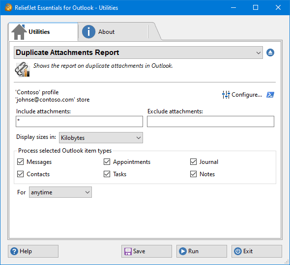Uncheck the Messages checkbox
This screenshot has width=290, height=265.
pos(20,162)
